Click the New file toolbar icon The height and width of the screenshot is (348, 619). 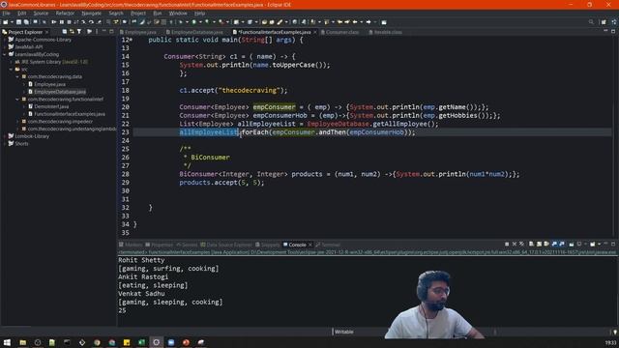point(6,22)
